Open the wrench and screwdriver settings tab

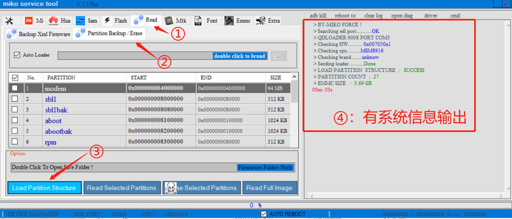click(x=9, y=21)
